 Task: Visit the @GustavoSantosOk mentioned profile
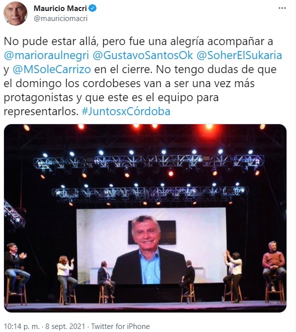click(x=143, y=56)
